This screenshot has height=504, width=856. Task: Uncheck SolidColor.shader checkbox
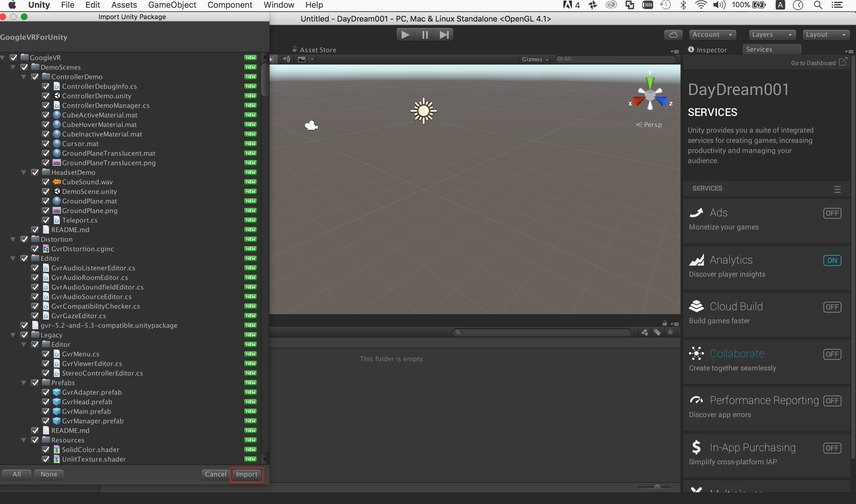click(x=46, y=450)
